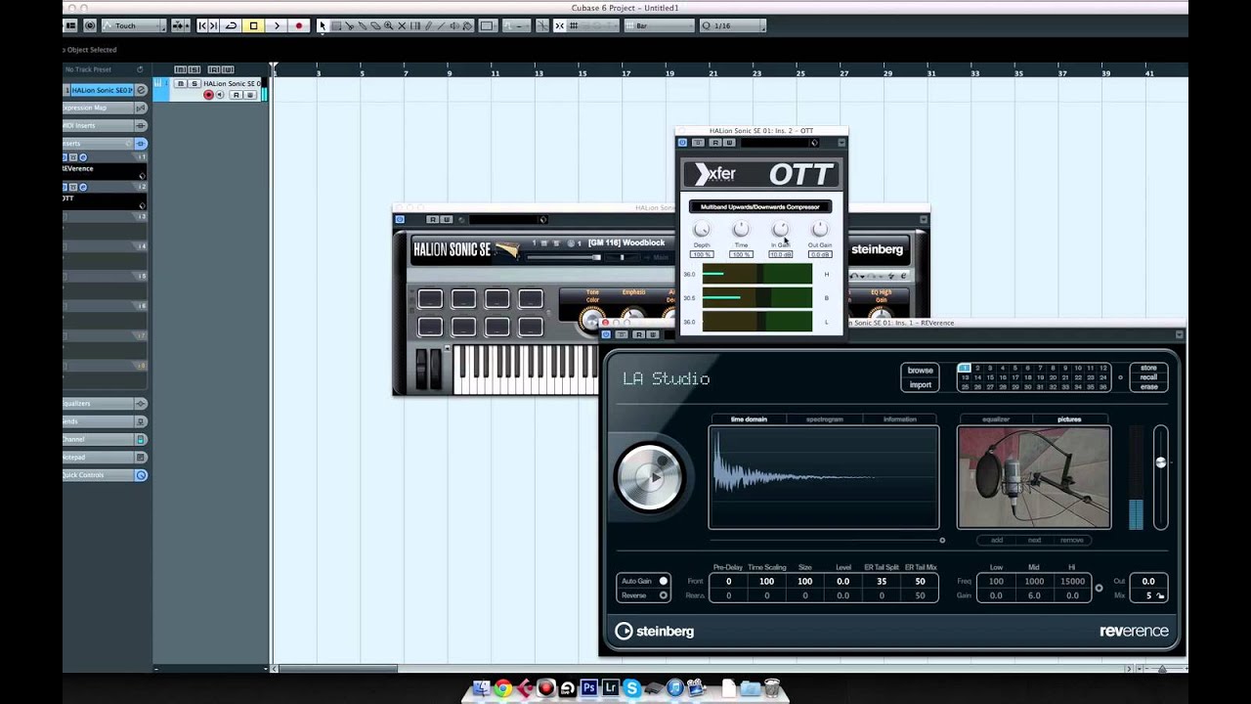Expand the Expression Map inspector section
Image resolution: width=1251 pixels, height=704 pixels.
coord(105,108)
